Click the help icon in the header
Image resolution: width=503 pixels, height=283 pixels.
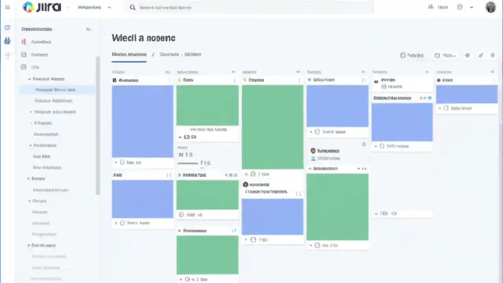[460, 7]
